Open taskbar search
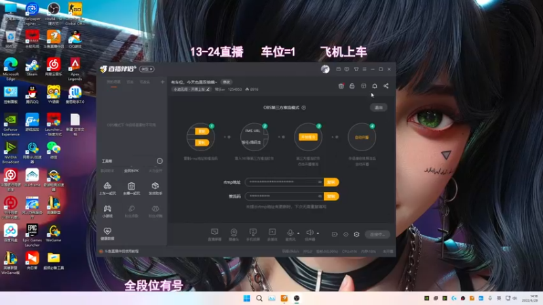Viewport: 543px width, 305px height. 259,298
